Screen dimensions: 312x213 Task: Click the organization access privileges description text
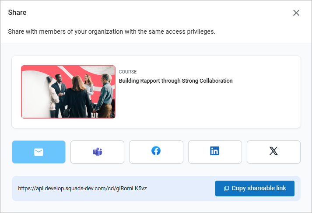pyautogui.click(x=112, y=32)
